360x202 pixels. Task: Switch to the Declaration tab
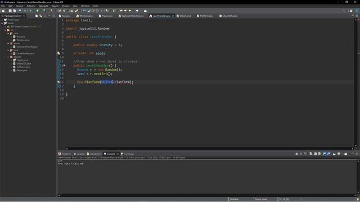coord(94,154)
